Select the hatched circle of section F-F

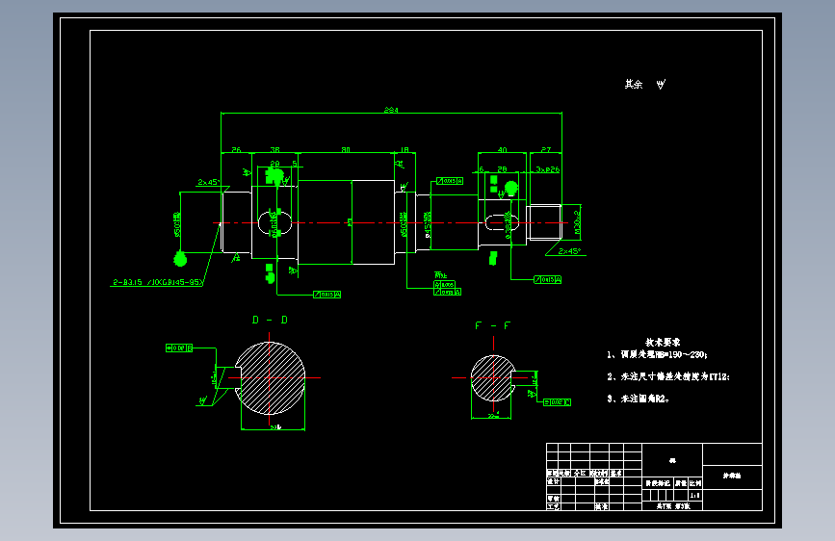[x=493, y=378]
